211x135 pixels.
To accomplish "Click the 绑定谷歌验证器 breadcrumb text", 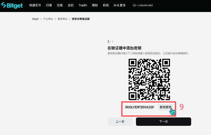I will [81, 19].
